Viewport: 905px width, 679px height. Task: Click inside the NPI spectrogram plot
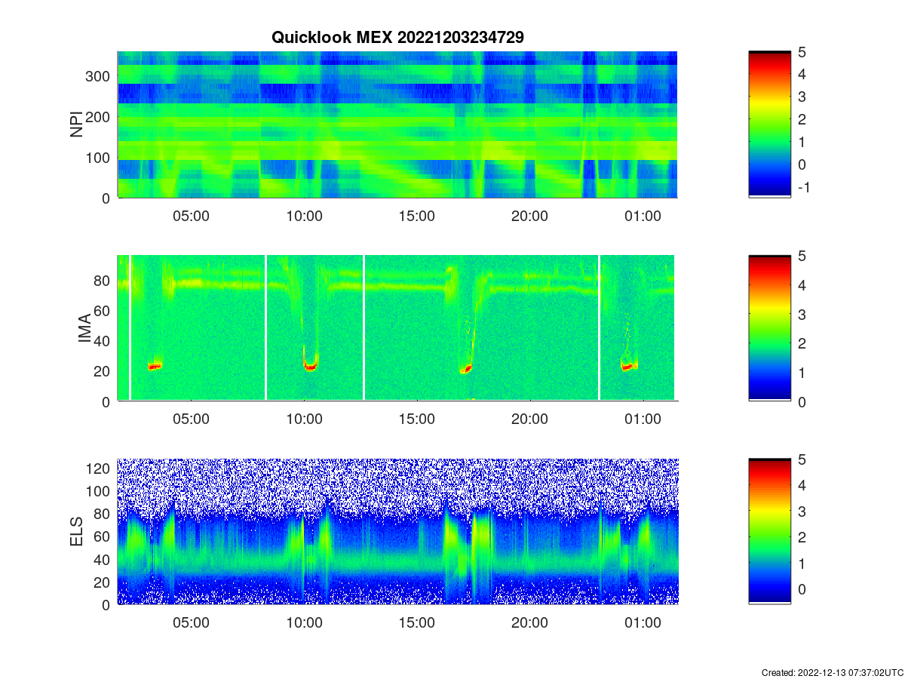click(397, 124)
